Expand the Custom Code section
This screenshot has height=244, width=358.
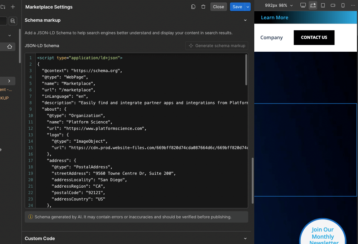point(245,238)
